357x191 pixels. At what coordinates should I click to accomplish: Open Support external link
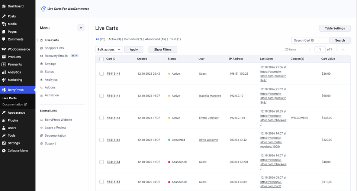point(50,143)
